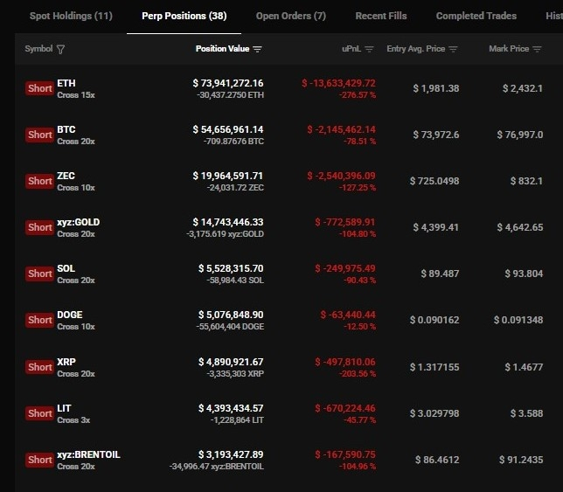563x492 pixels.
Task: Open Completed Trades tab
Action: point(476,16)
